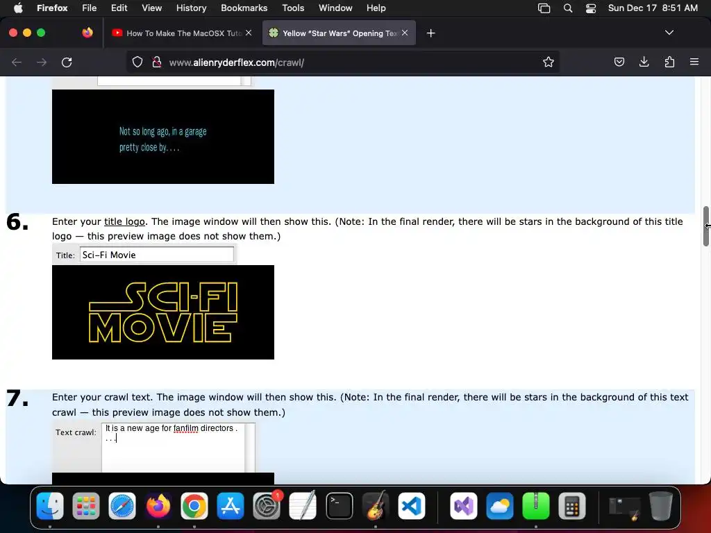Screen dimensions: 711x533
Task: Click the Firefox back arrow
Action: pyautogui.click(x=17, y=62)
